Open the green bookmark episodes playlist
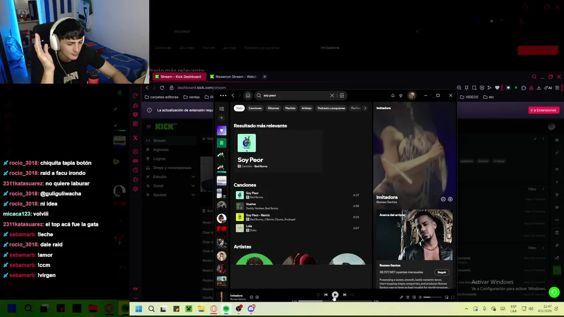Image resolution: width=564 pixels, height=317 pixels. point(222,143)
